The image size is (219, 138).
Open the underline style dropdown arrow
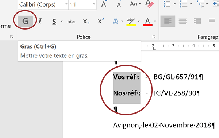[62, 22]
